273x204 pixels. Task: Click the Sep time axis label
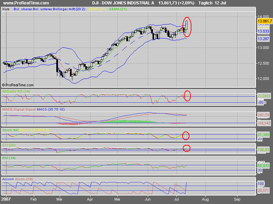pyautogui.click(x=237, y=199)
